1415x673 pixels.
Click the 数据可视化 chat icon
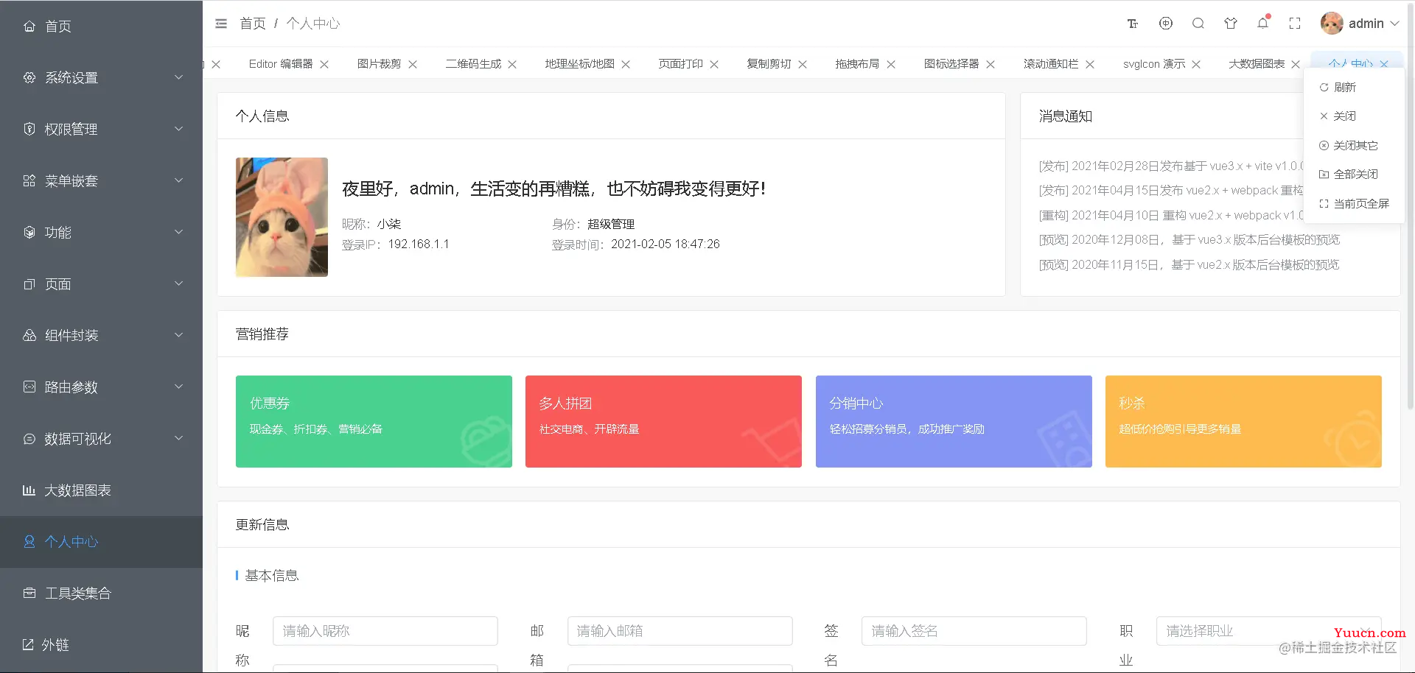pos(29,439)
